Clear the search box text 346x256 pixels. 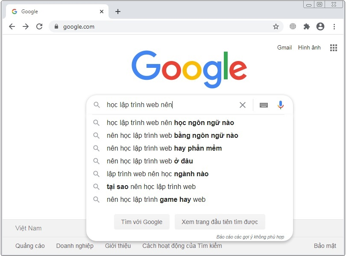click(x=243, y=105)
